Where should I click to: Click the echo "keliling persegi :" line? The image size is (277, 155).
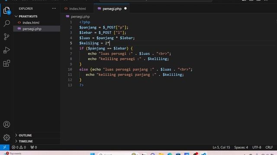pos(129,59)
